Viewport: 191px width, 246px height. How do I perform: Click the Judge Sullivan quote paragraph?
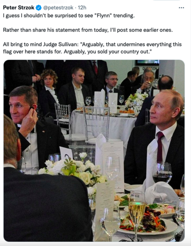pyautogui.click(x=92, y=48)
